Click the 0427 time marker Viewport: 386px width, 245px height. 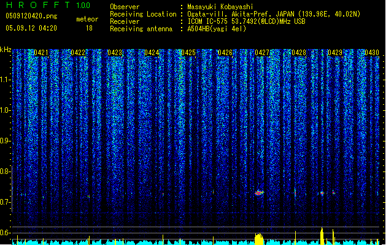click(262, 53)
